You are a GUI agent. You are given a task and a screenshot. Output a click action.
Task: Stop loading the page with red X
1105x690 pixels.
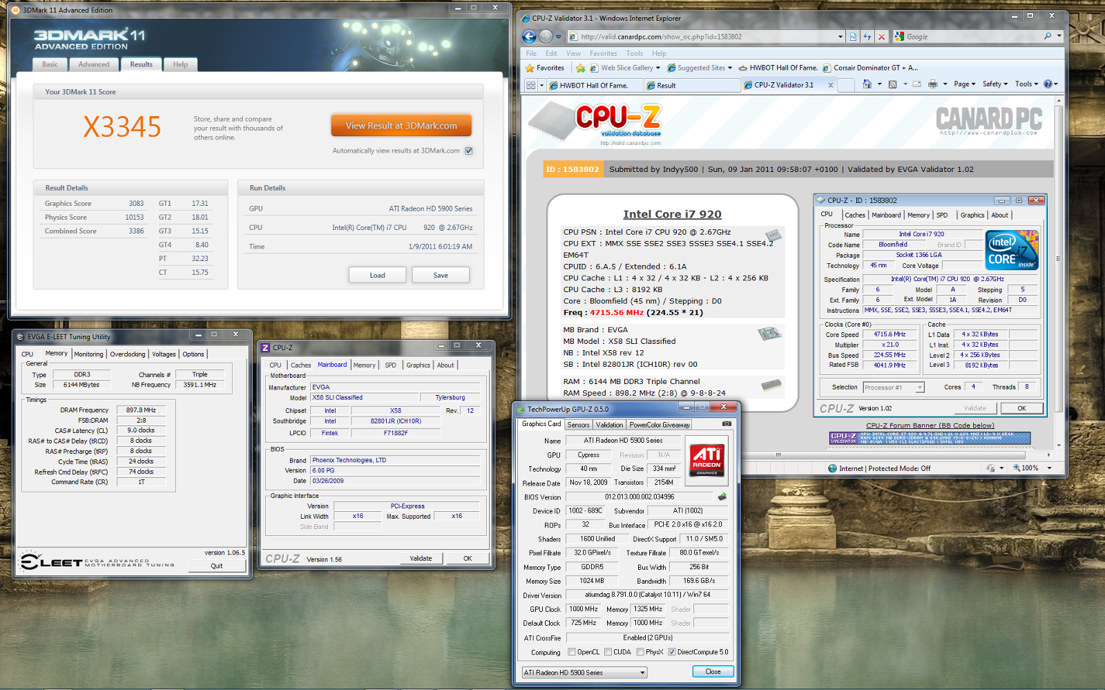click(881, 37)
